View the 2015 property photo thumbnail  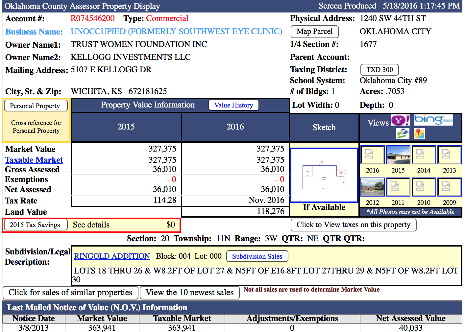[x=398, y=155]
